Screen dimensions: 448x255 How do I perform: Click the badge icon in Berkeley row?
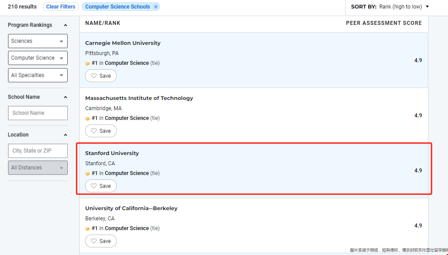[x=87, y=228]
